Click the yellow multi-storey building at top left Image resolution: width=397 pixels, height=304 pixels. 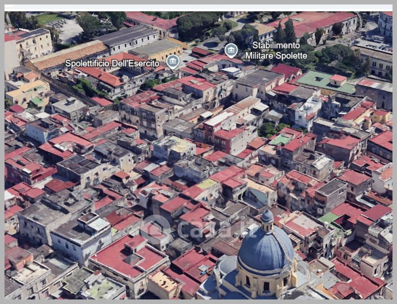point(29,46)
